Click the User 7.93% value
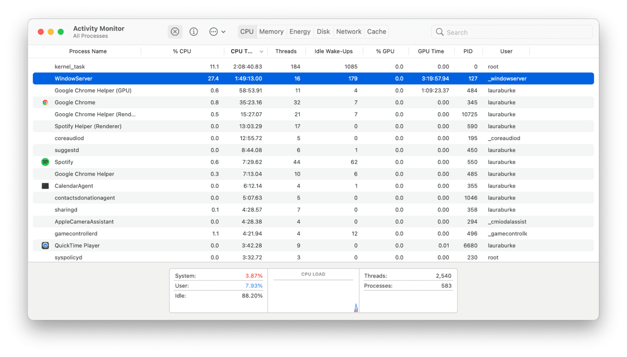Image resolution: width=627 pixels, height=357 pixels. (254, 286)
